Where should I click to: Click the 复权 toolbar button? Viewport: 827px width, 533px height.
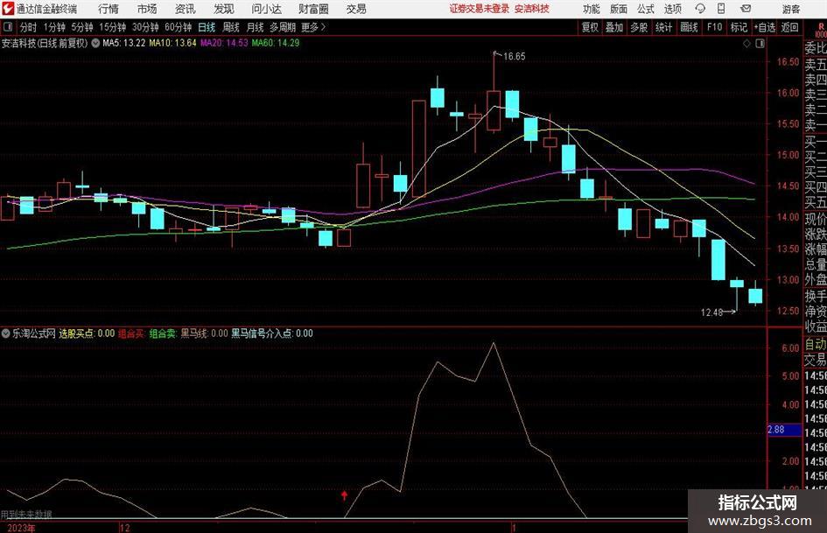(x=589, y=27)
